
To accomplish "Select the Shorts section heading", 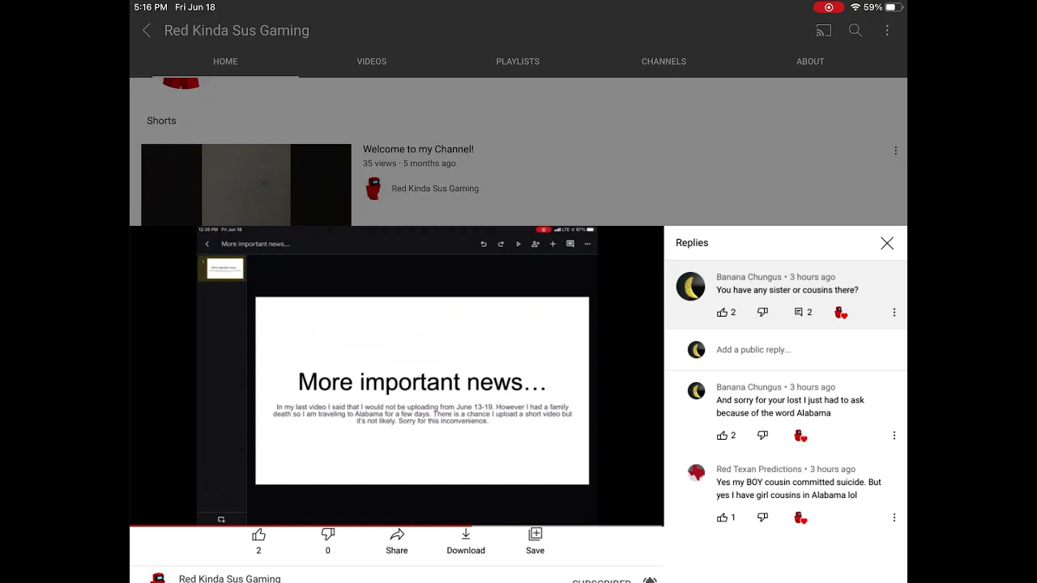I will pos(161,121).
